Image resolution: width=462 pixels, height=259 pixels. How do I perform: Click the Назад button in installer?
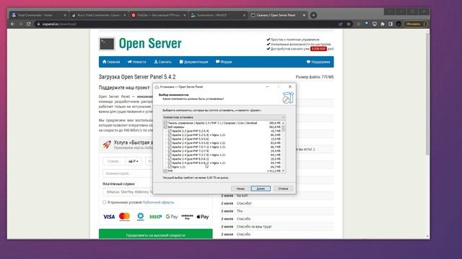(240, 188)
